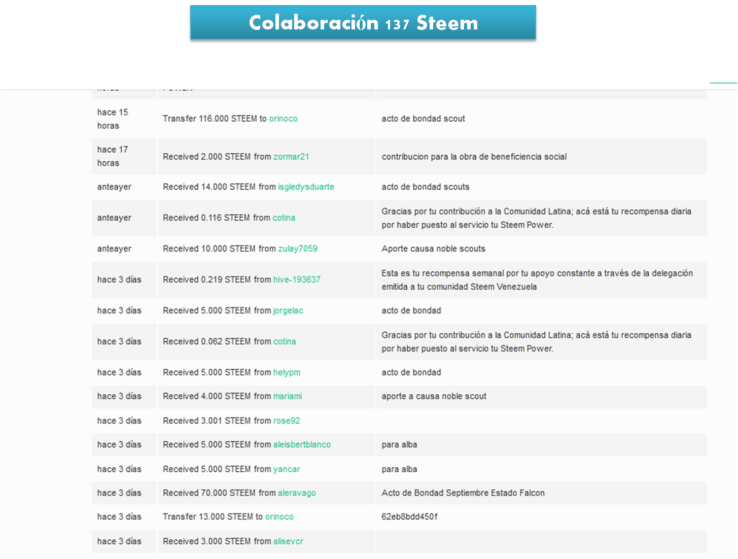Open the orinoco link in the 116.000 STEEM transfer

[283, 119]
